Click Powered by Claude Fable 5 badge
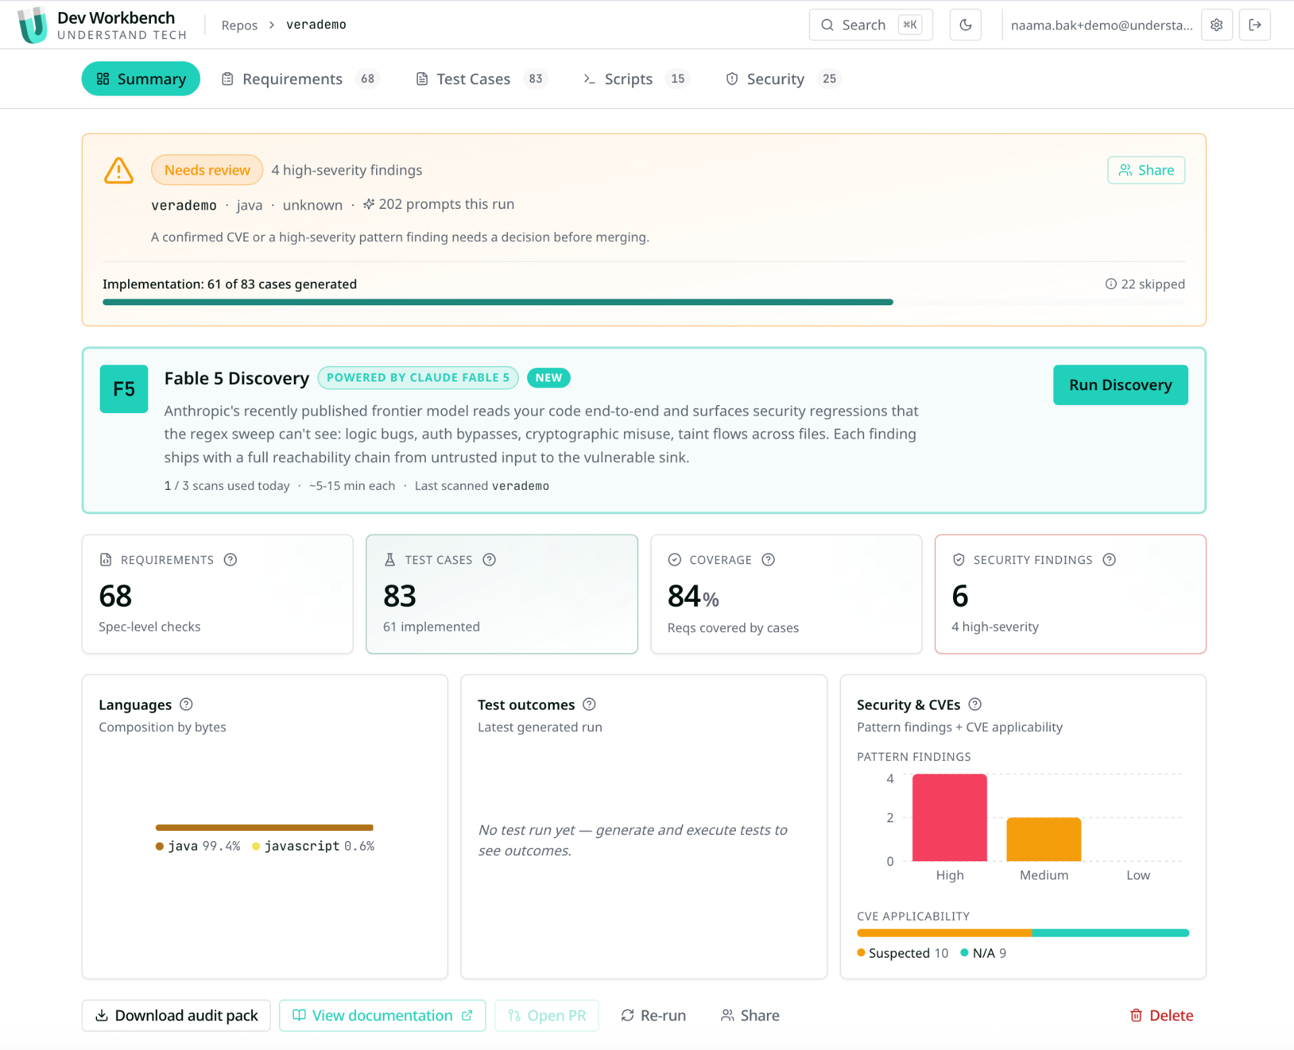This screenshot has height=1050, width=1294. coord(418,377)
